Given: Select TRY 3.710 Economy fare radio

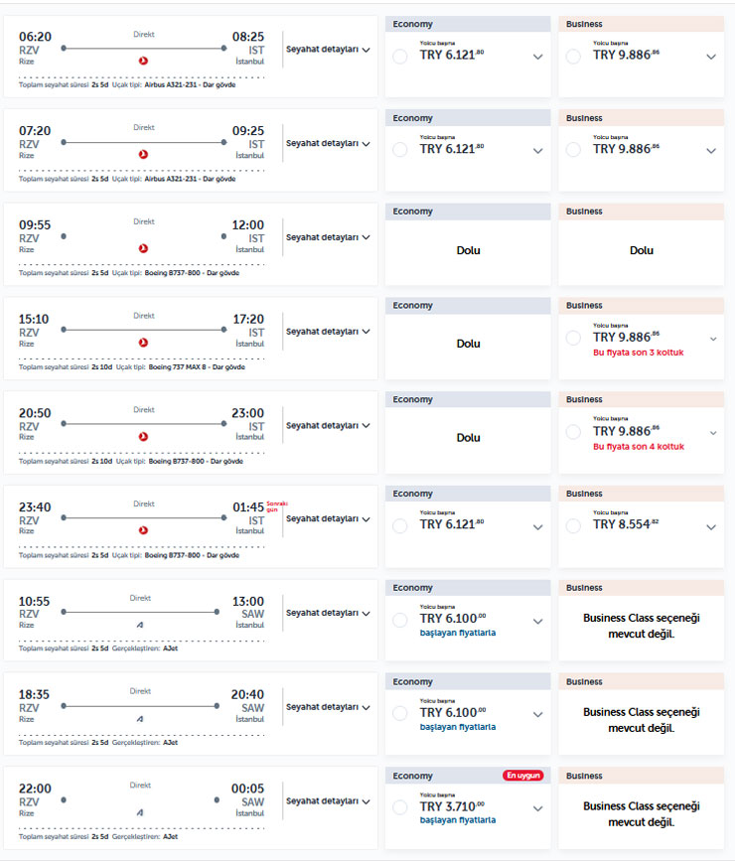Looking at the screenshot, I should point(400,808).
